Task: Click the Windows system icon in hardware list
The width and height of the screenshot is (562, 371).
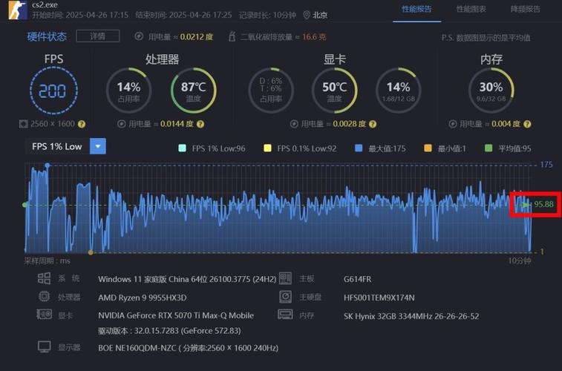Action: [44, 278]
